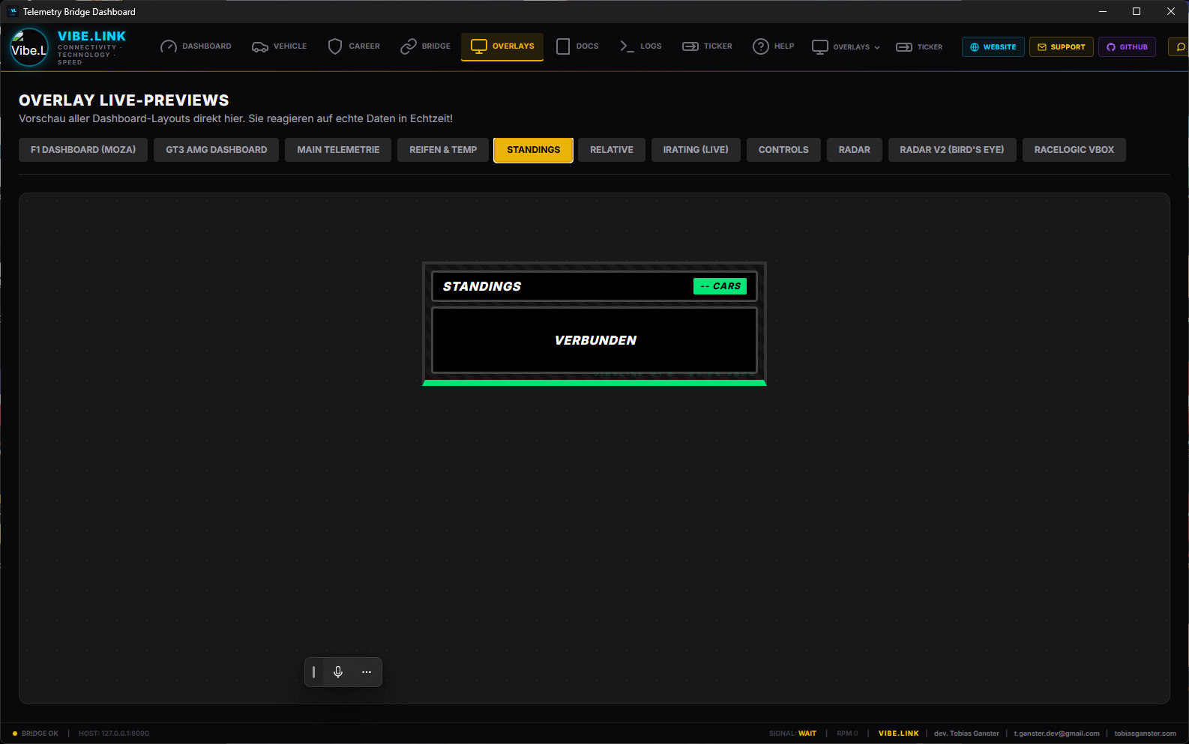Open the Bridge chain-link icon
The height and width of the screenshot is (744, 1189).
coord(408,46)
